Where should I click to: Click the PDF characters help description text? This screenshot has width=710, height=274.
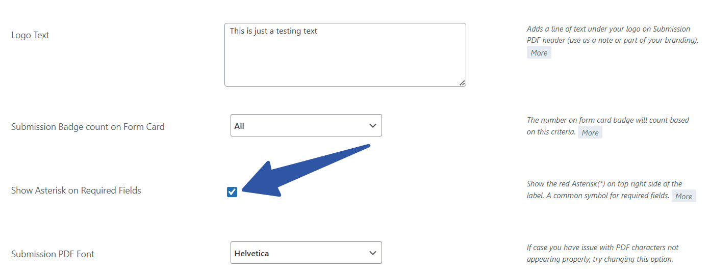point(602,253)
